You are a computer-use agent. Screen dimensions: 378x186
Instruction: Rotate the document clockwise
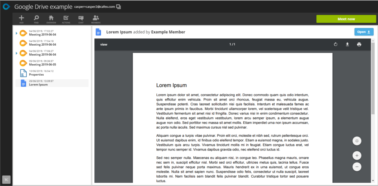[335, 45]
